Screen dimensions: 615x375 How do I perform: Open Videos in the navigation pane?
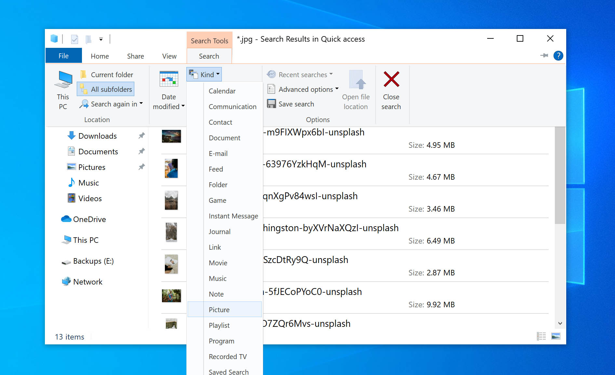click(x=85, y=199)
